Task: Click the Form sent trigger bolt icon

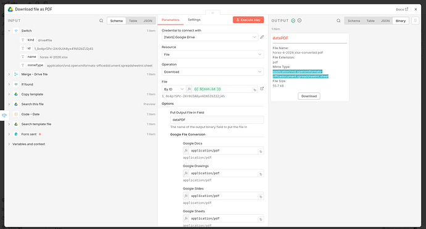Action: tap(40, 134)
